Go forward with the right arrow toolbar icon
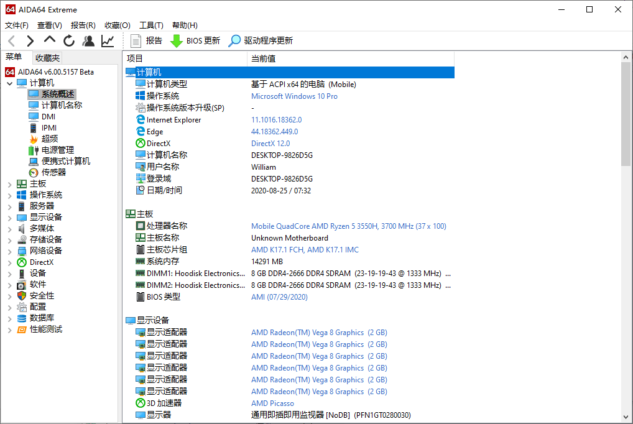Image resolution: width=633 pixels, height=424 pixels. 30,41
